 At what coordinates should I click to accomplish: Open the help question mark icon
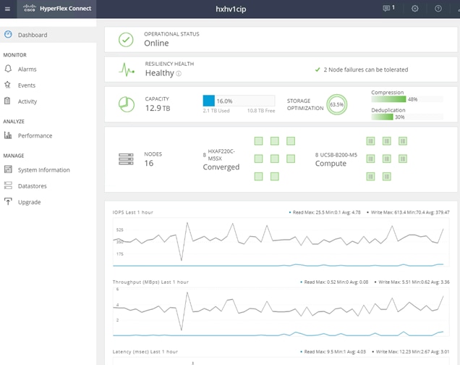438,9
